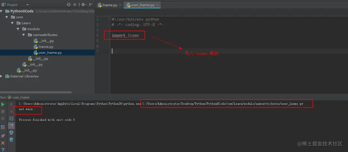
Task: Click 'Process finished with exit code 0' text
Action: pyautogui.click(x=47, y=120)
